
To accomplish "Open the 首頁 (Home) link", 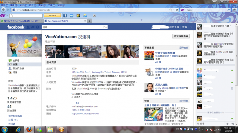I will pos(184,27).
